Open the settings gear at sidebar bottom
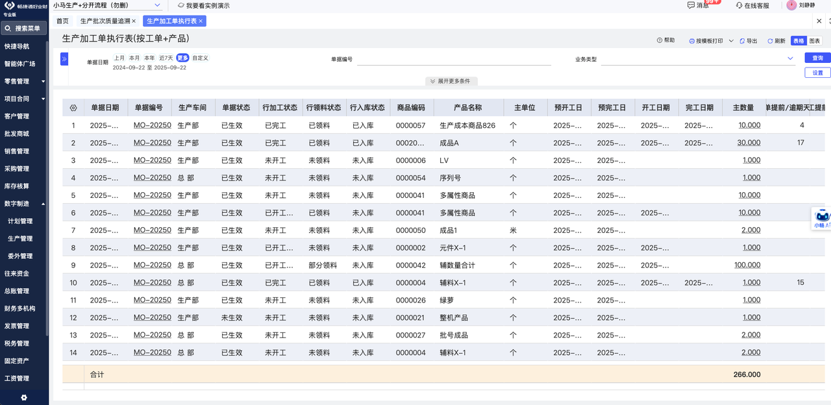The image size is (831, 405). [x=24, y=397]
